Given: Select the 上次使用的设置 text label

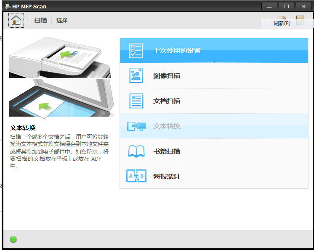Looking at the screenshot, I should tap(177, 51).
